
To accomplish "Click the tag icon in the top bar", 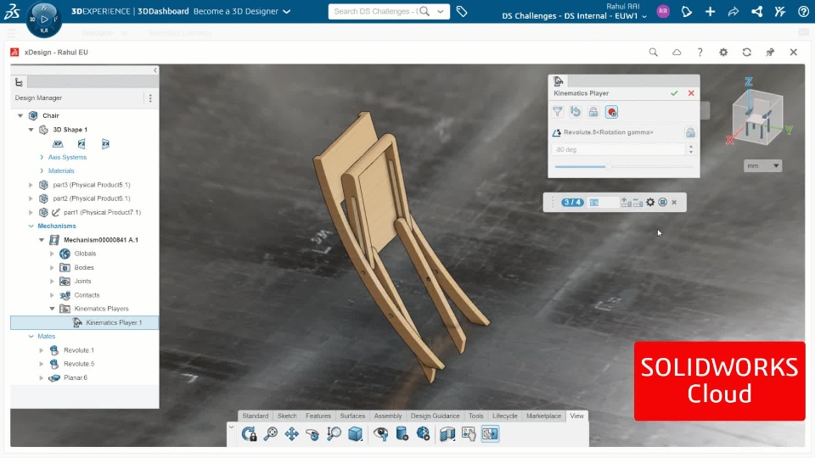I will [x=462, y=11].
